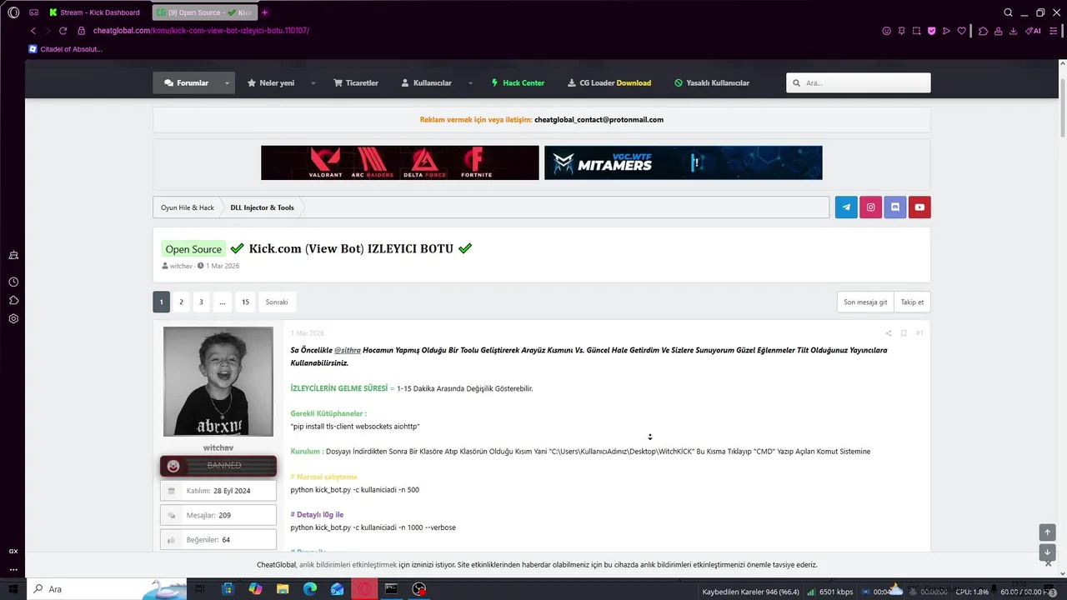Open Citadel of Absolut bookmark

point(65,49)
